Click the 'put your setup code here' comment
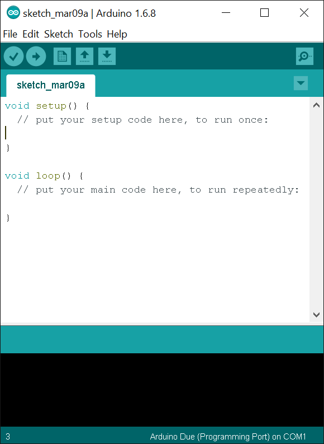Screen dimensions: 324x444 [142, 120]
